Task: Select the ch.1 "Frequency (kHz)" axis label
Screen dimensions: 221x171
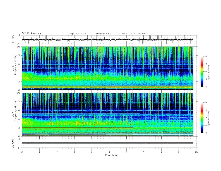Action: tap(16, 64)
